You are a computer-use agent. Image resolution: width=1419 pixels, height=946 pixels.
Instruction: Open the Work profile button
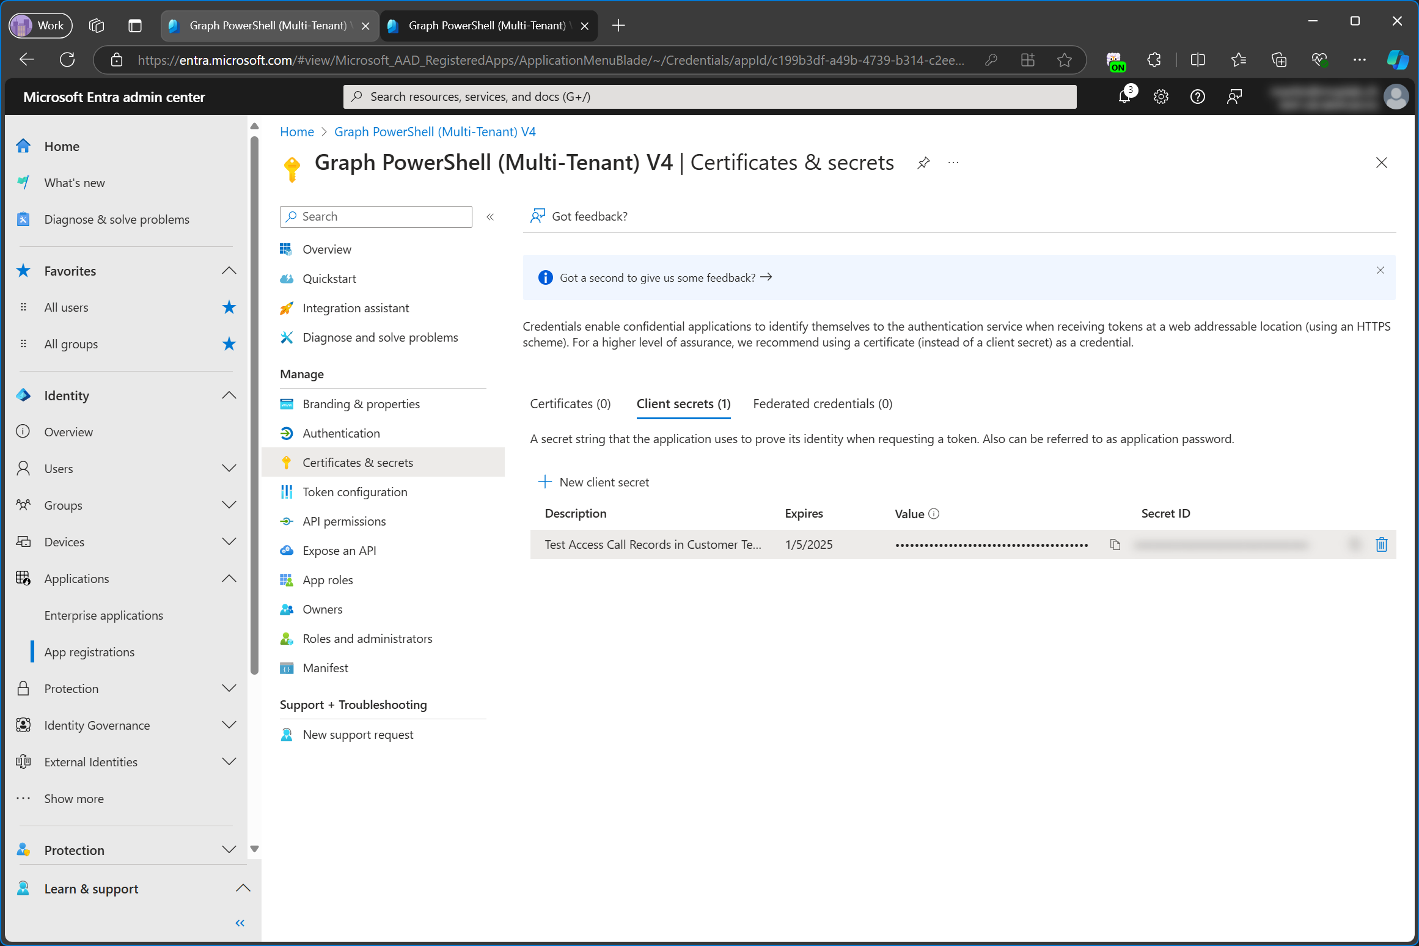tap(41, 26)
